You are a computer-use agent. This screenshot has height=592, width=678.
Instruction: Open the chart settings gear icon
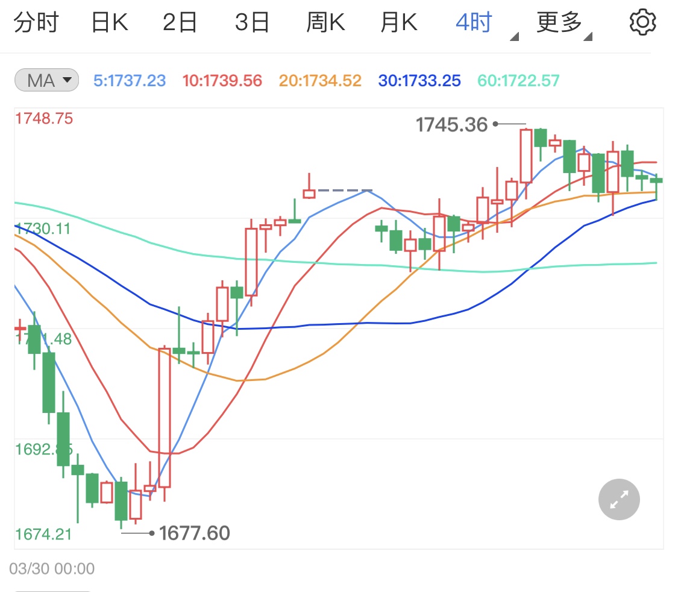642,22
